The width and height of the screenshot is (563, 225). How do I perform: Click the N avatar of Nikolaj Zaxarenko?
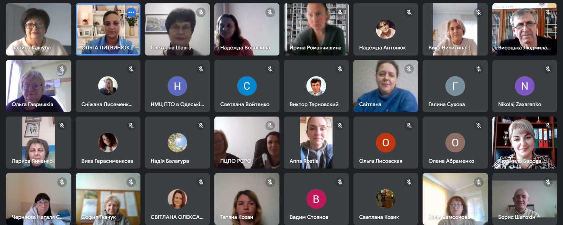coord(525,86)
